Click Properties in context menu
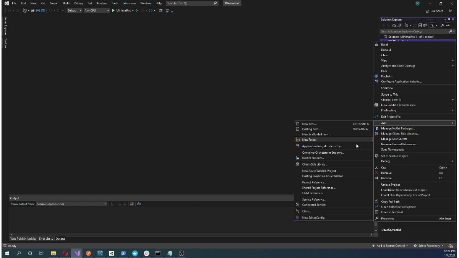Viewport: 459px width, 258px height. (x=415, y=219)
